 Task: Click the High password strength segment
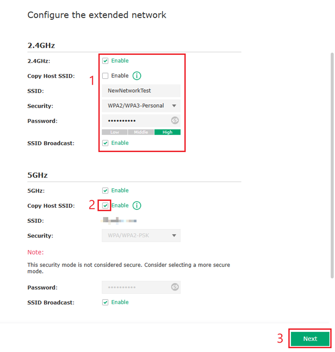[167, 132]
